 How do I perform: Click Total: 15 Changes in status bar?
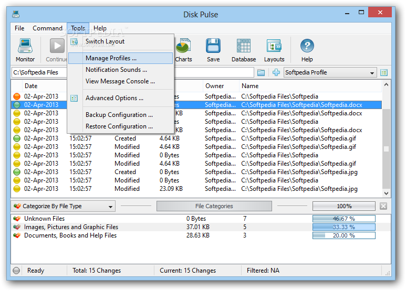point(97,271)
